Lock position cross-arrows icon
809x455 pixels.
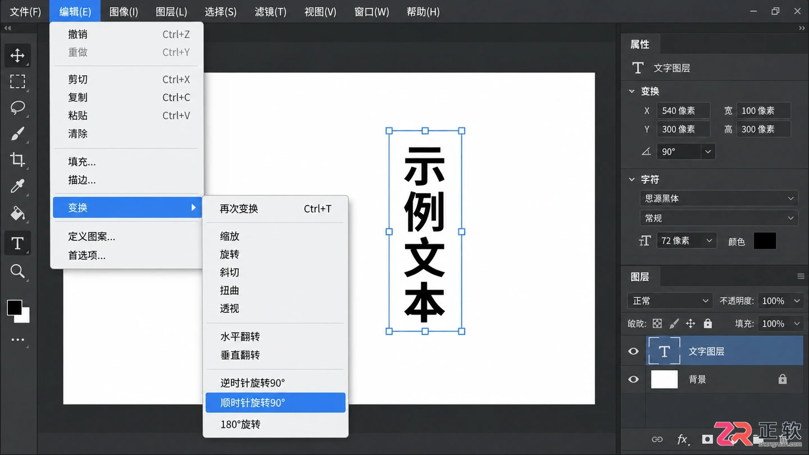[x=690, y=324]
